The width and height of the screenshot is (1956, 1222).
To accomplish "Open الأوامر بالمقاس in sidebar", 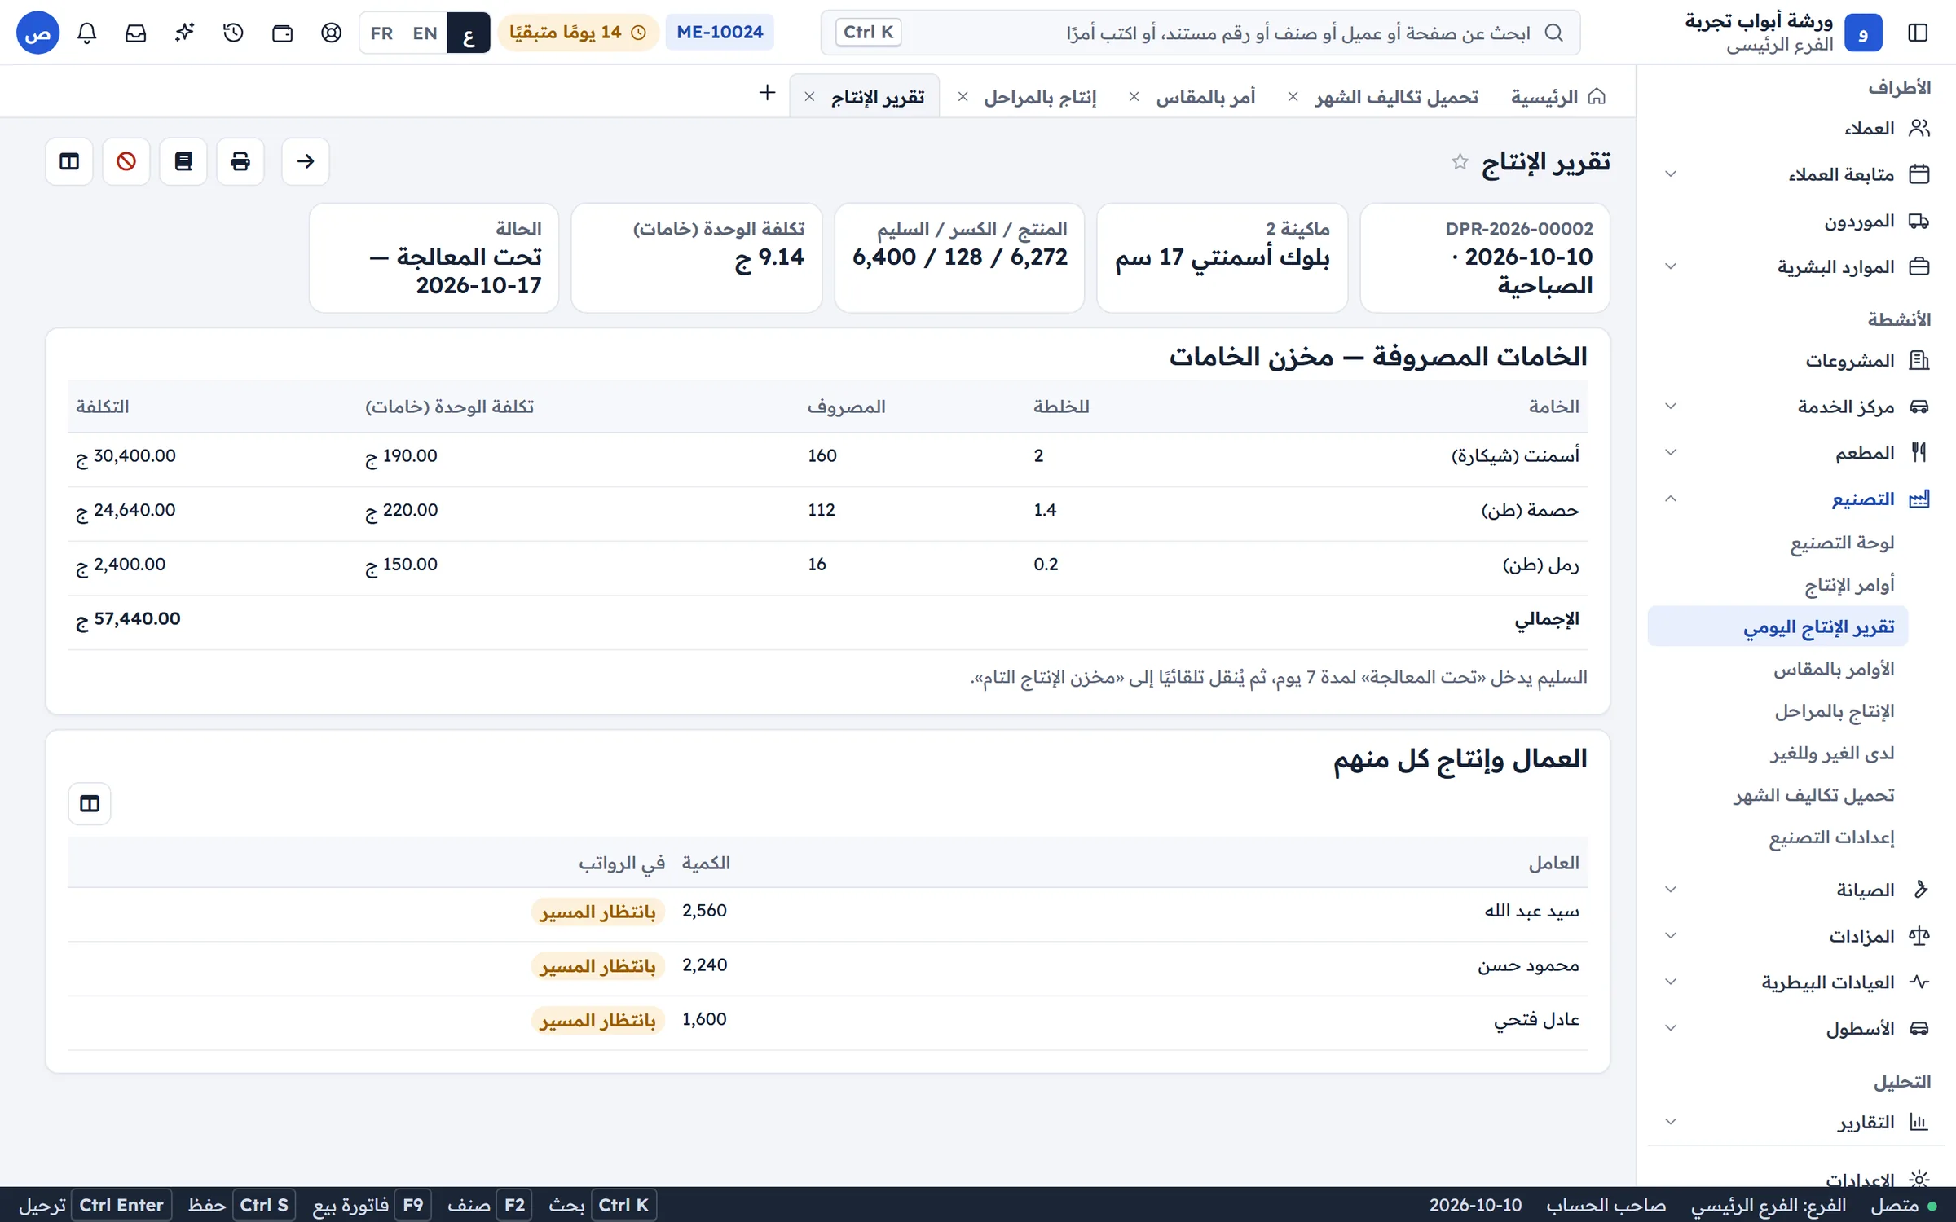I will click(1834, 670).
